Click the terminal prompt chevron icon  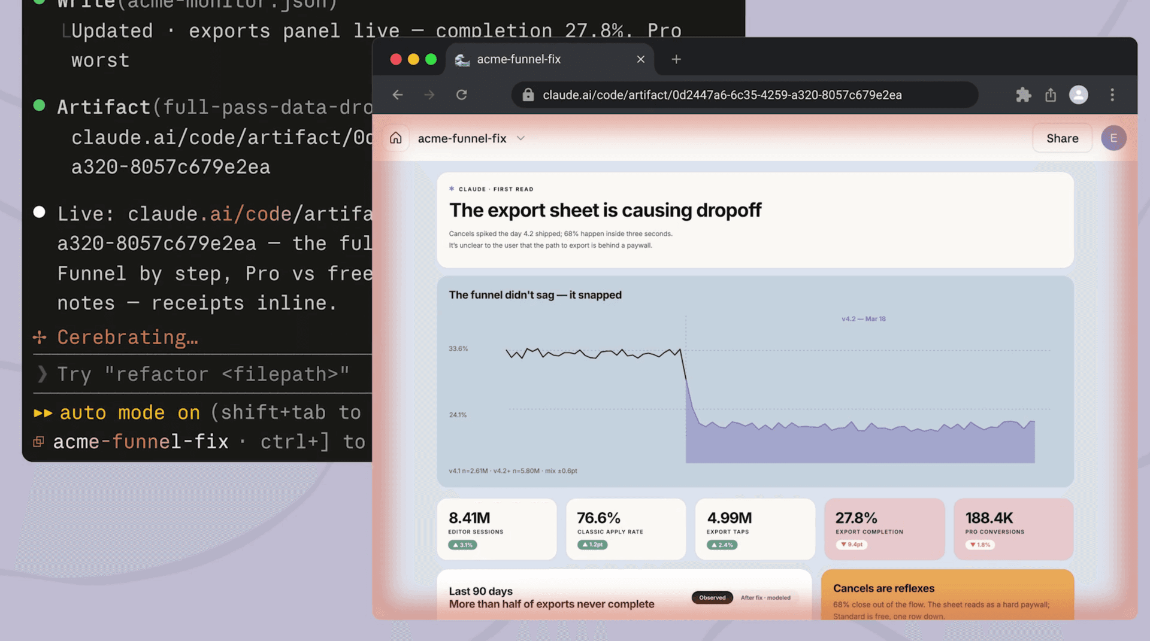pyautogui.click(x=42, y=374)
